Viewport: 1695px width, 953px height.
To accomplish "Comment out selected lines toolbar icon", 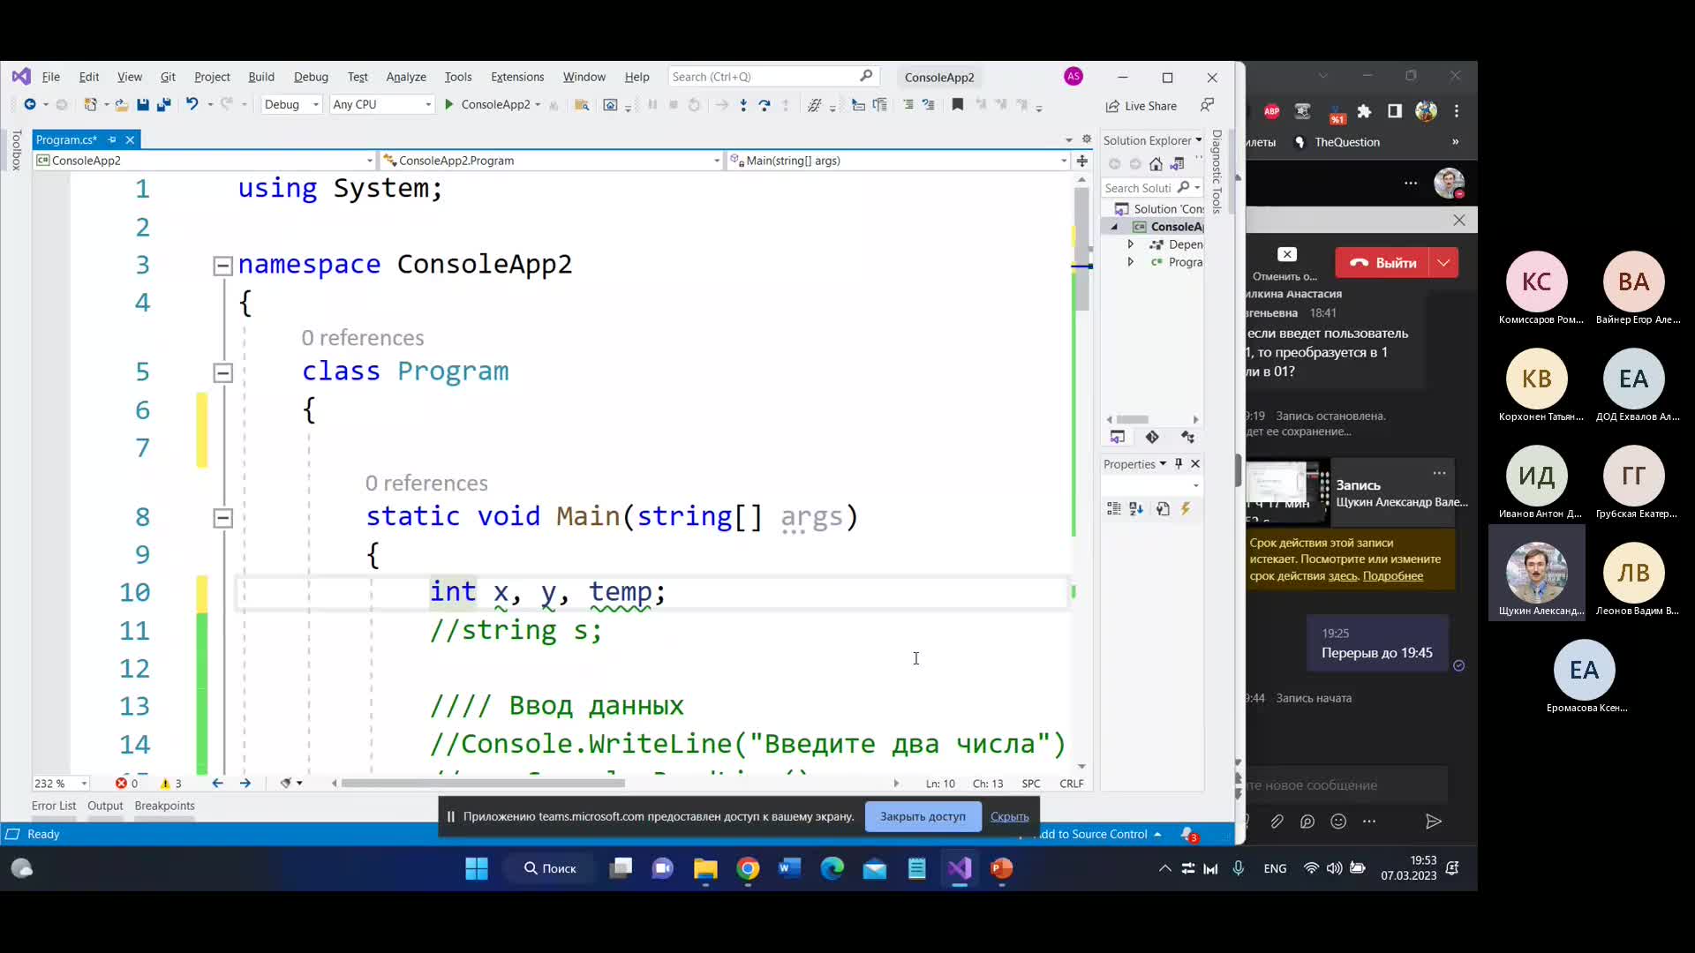I will pyautogui.click(x=908, y=105).
